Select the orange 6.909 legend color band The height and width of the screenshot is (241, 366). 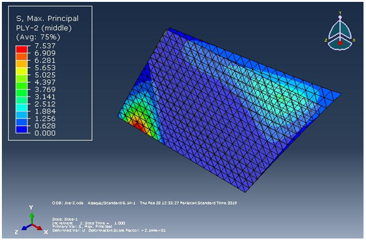(21, 57)
